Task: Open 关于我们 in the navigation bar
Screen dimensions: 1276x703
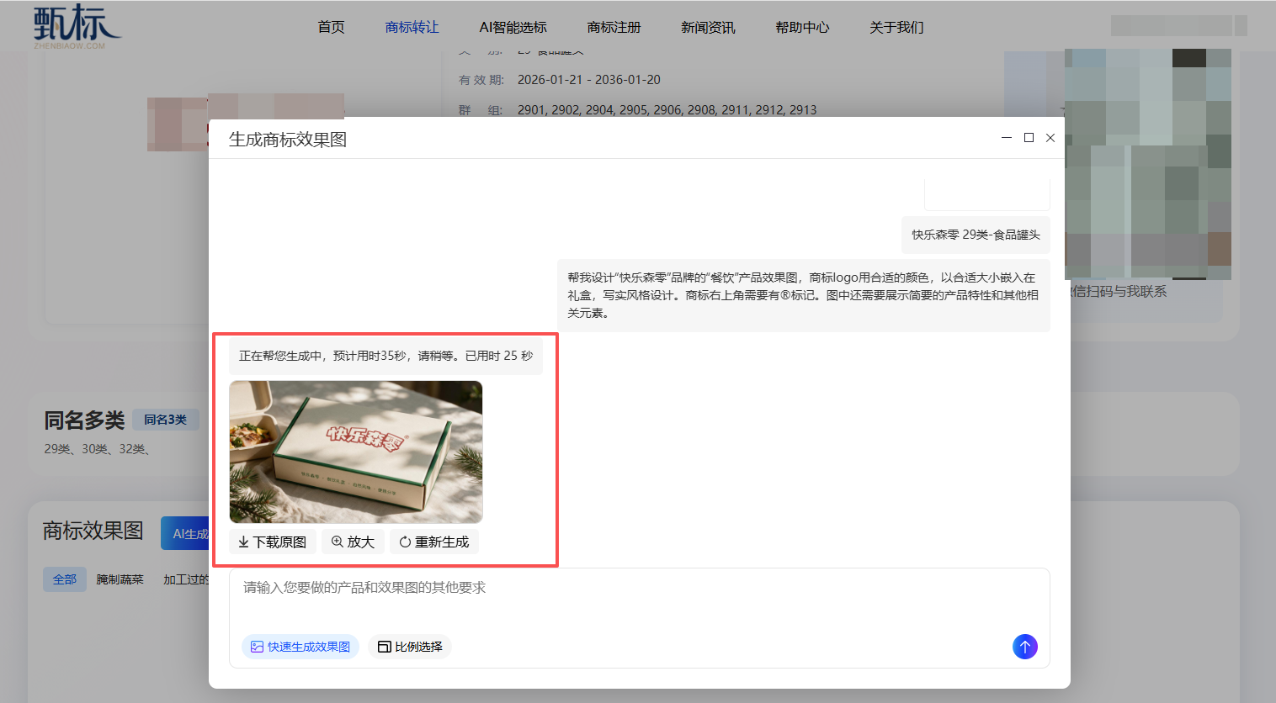Action: [x=896, y=27]
